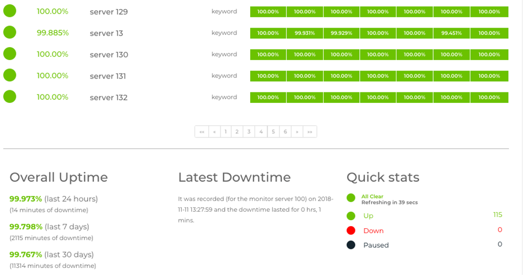The height and width of the screenshot is (277, 525).
Task: Open page 4 of monitor list
Action: point(261,132)
